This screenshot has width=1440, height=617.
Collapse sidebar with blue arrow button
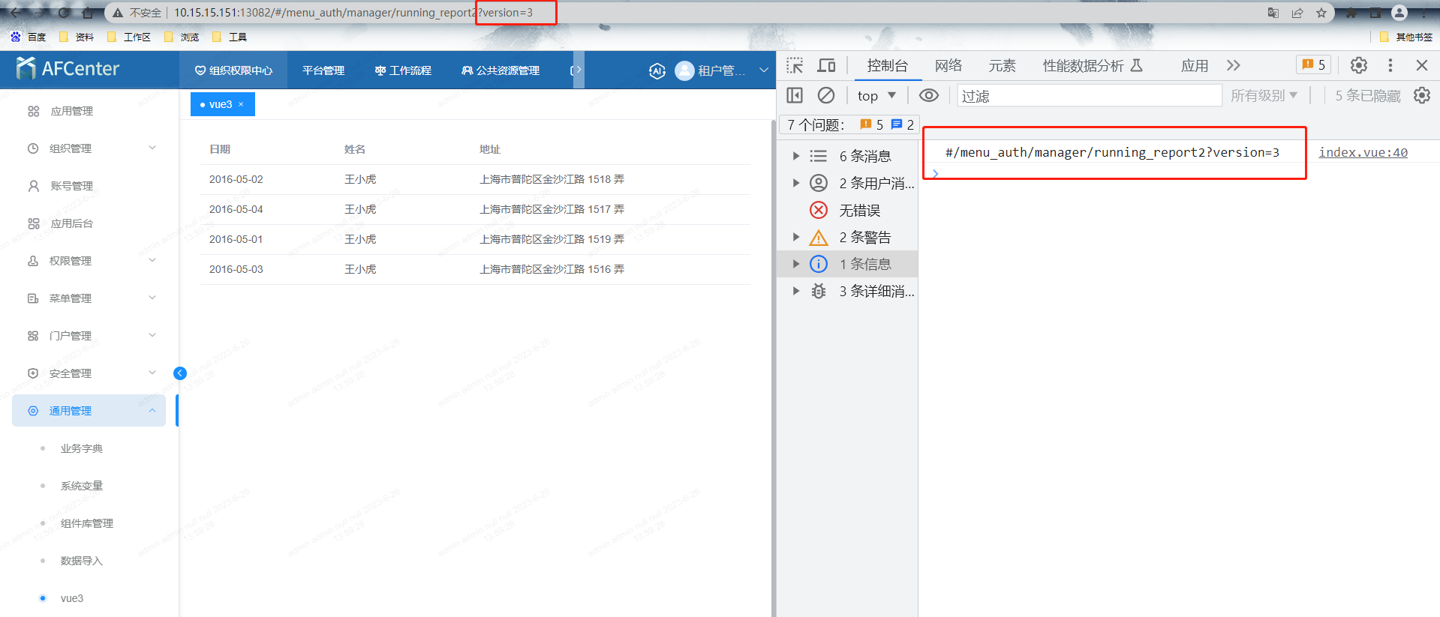[180, 373]
